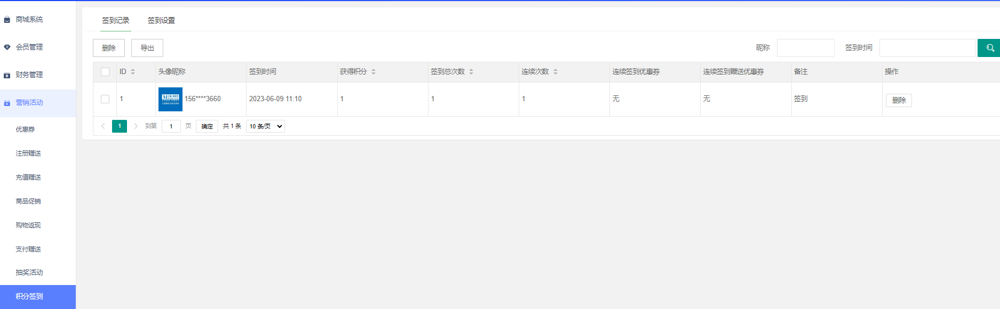Click the 共 1 条 total count text
The image size is (1000, 309).
pyautogui.click(x=232, y=126)
